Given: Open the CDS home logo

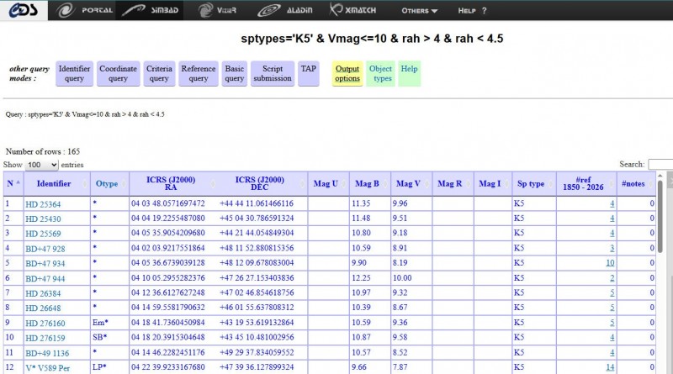Looking at the screenshot, I should click(x=24, y=10).
